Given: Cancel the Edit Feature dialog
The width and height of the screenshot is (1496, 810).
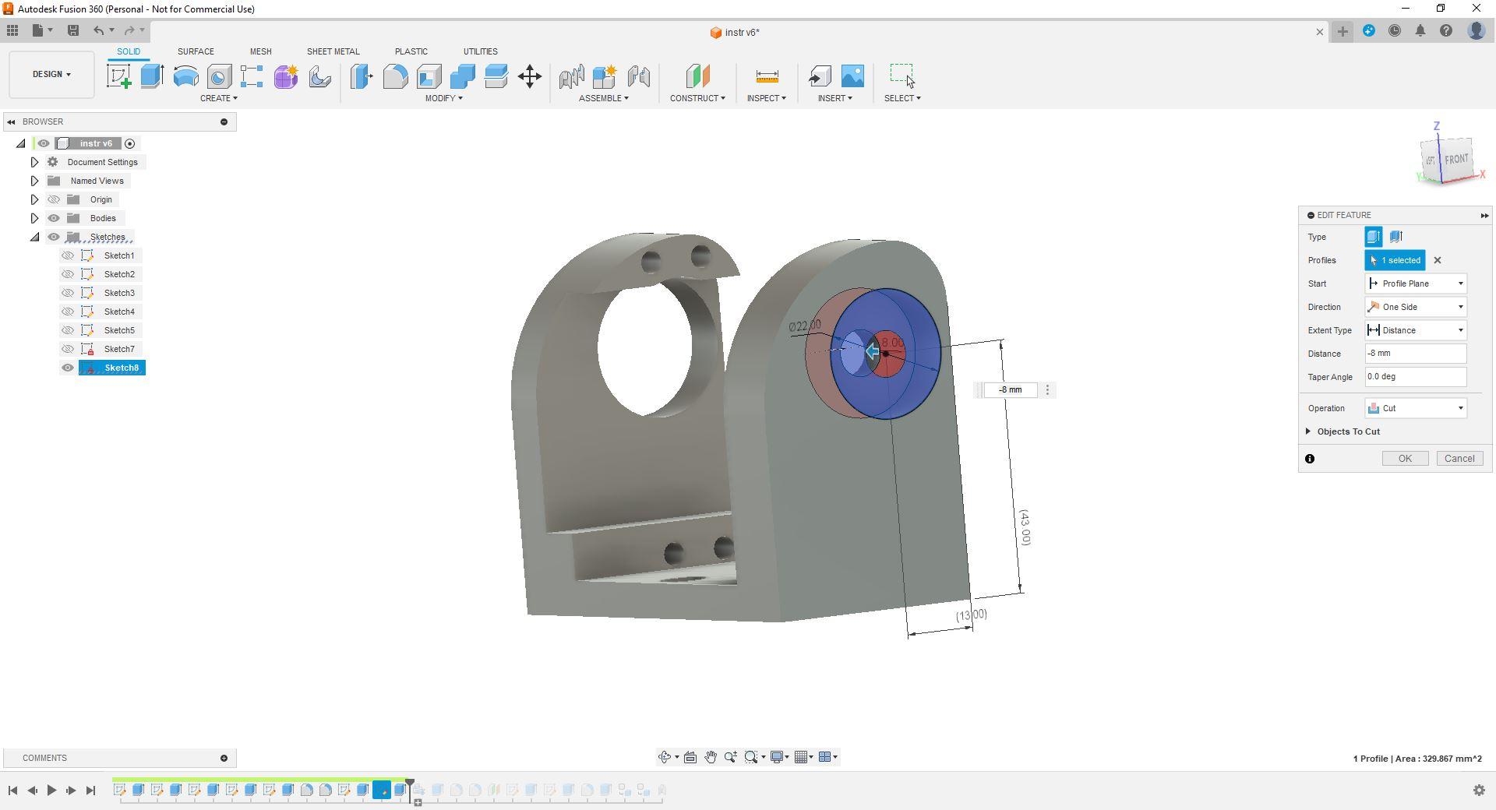Looking at the screenshot, I should 1459,459.
